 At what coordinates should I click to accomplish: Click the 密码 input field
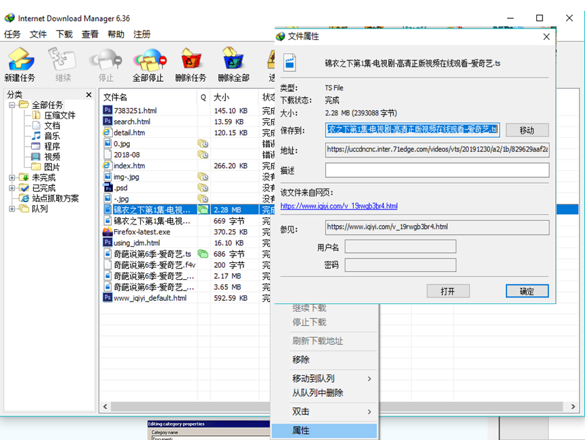(x=400, y=265)
